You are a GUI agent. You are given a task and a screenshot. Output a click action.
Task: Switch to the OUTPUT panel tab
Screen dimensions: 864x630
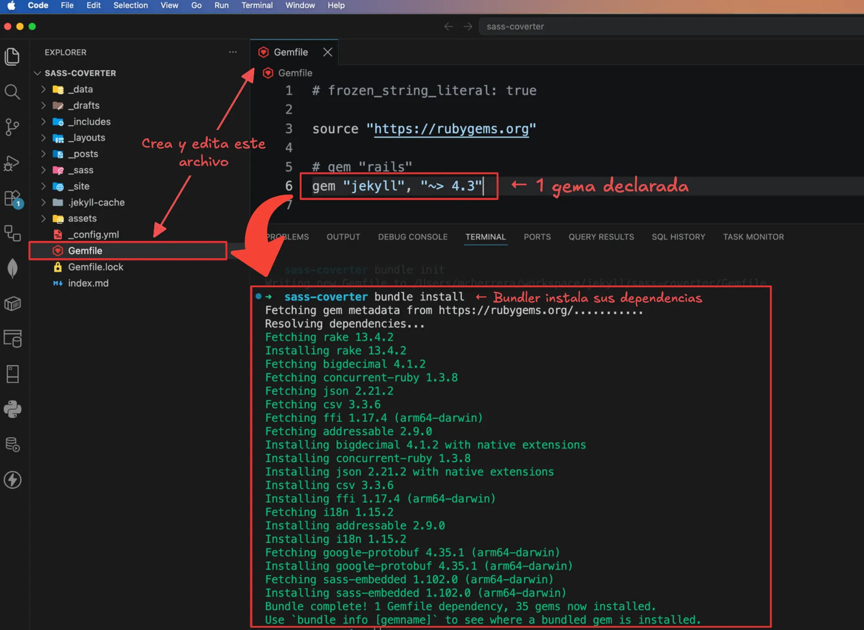pyautogui.click(x=343, y=237)
